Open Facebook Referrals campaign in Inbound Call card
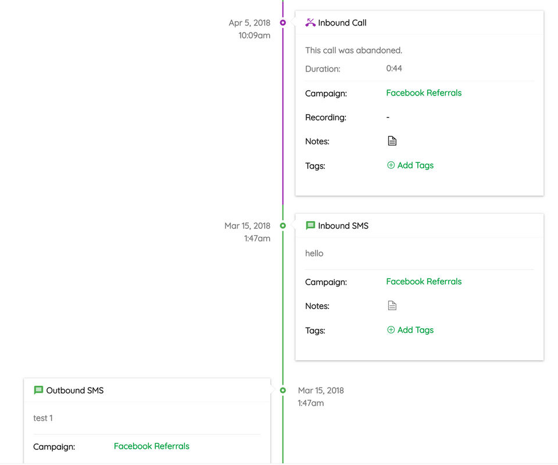The image size is (558, 465). click(x=424, y=93)
